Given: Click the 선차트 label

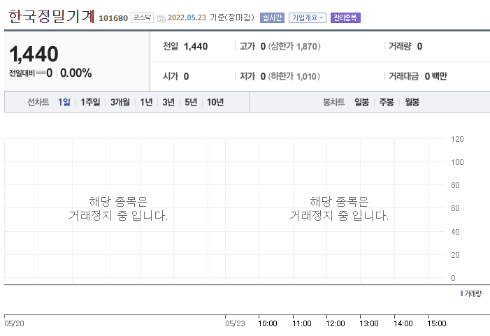Looking at the screenshot, I should tap(38, 102).
